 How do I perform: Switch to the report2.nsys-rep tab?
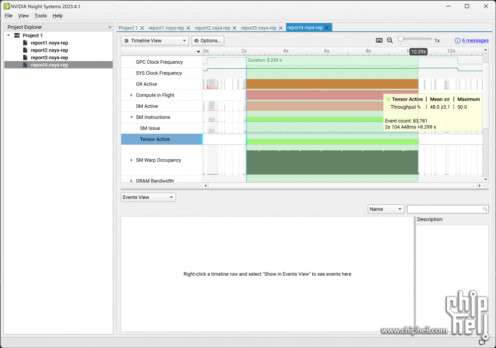213,28
